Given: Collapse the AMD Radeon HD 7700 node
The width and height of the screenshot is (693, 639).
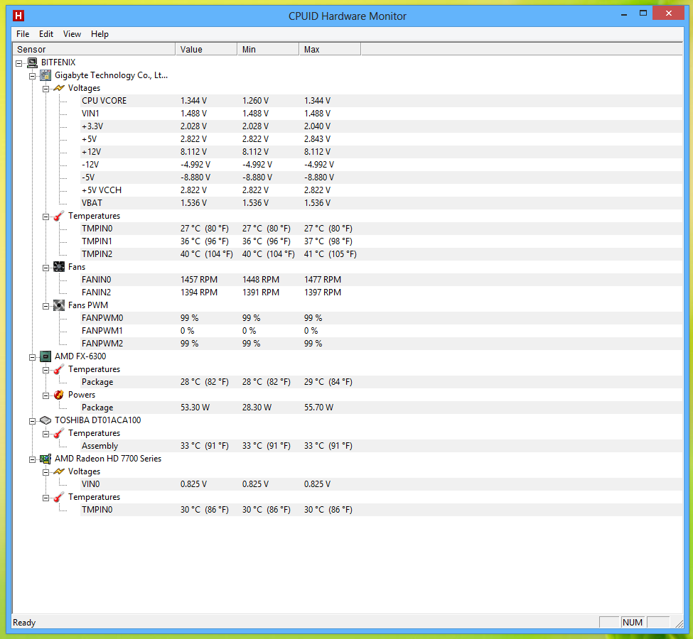Looking at the screenshot, I should tap(32, 459).
